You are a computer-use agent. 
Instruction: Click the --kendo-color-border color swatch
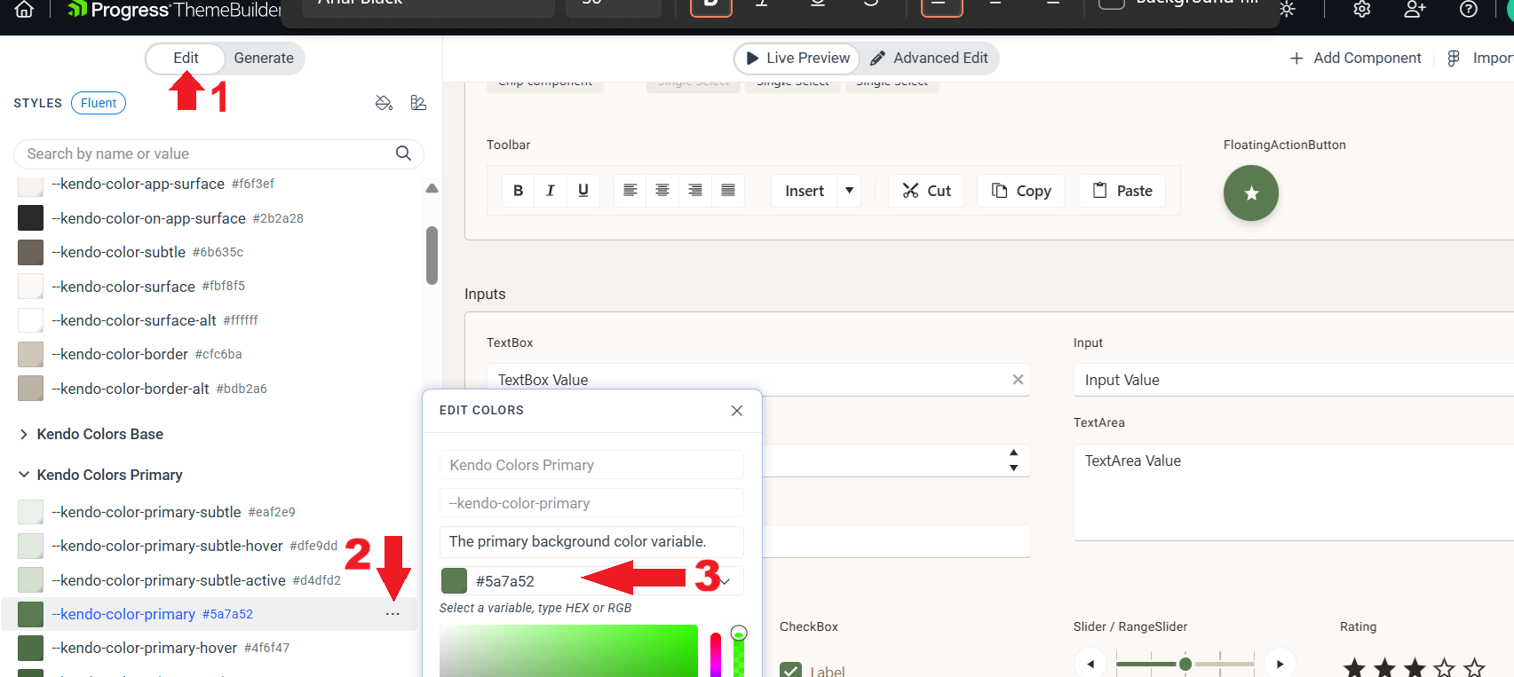point(30,354)
